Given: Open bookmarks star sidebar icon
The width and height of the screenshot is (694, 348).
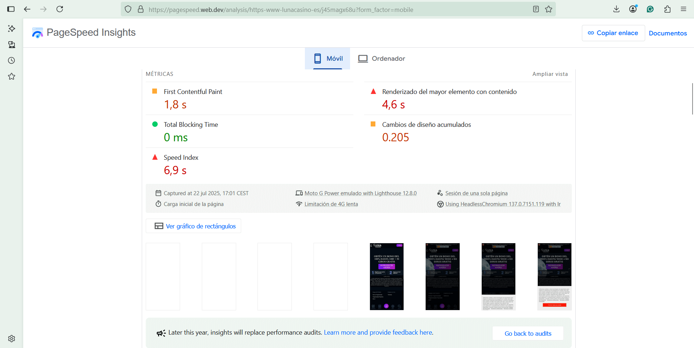Looking at the screenshot, I should click(x=12, y=76).
